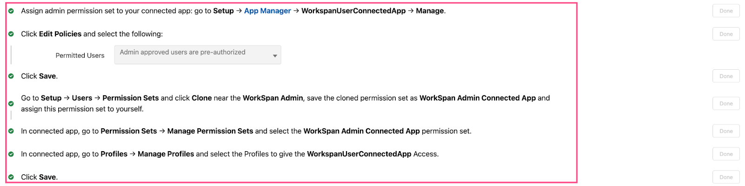Click green check icon beside Clone WorkSpan Admin step
This screenshot has width=745, height=186.
[x=11, y=103]
